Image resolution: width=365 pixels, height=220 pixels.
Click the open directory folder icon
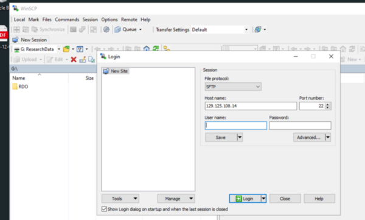(66, 49)
